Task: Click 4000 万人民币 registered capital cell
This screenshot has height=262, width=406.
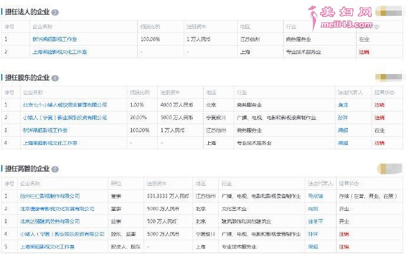Action: click(177, 105)
